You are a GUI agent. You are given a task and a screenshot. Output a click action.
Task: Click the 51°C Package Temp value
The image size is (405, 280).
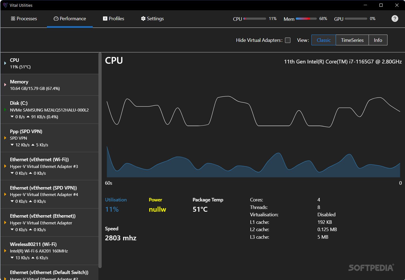pos(200,209)
